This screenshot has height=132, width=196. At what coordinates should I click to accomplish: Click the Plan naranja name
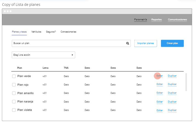25,101
